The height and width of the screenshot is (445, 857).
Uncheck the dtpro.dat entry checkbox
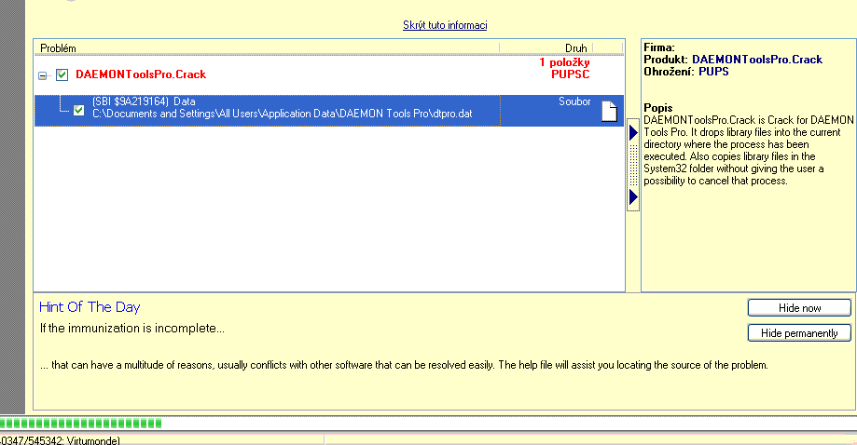tap(78, 111)
